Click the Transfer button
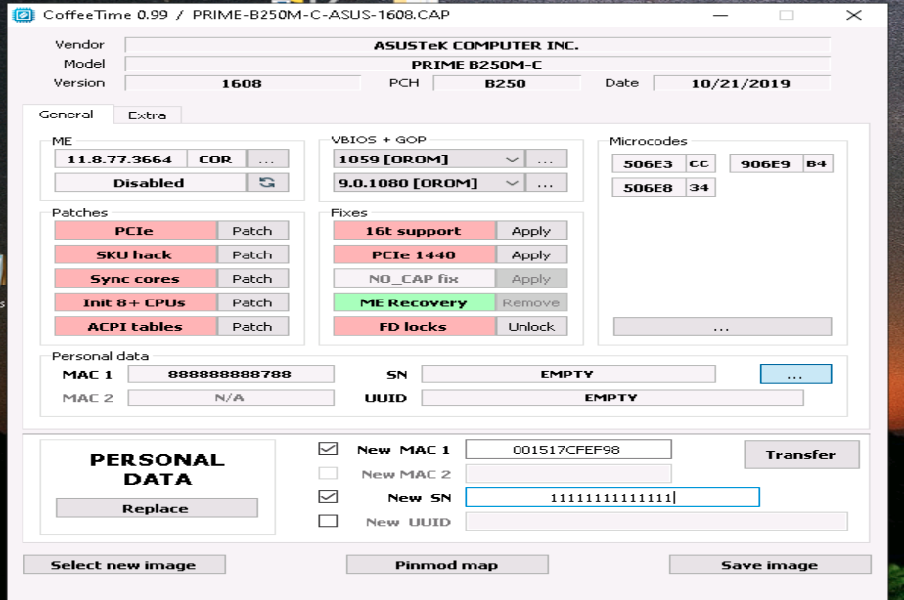Viewport: 904px width, 600px height. [801, 454]
